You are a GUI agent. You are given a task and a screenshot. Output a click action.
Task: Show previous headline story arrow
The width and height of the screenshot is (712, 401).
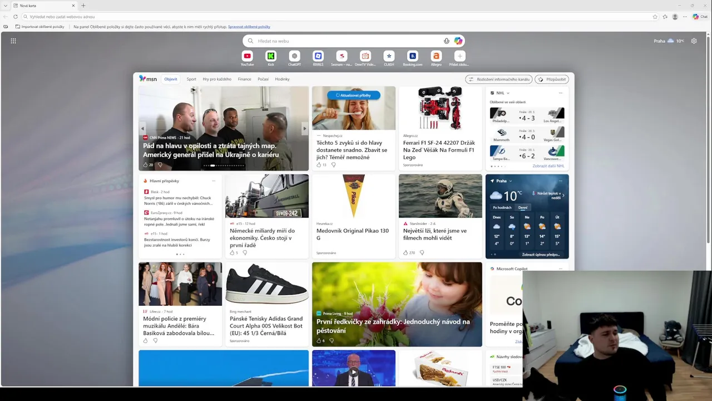coord(142,129)
